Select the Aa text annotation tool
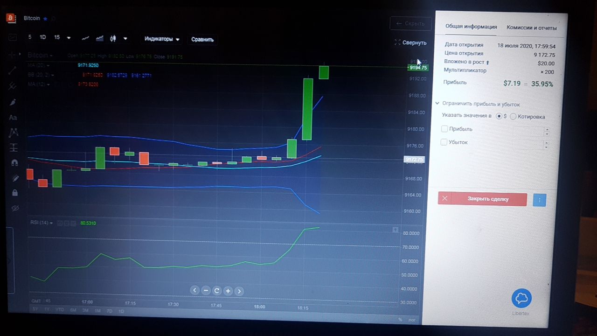Image resolution: width=597 pixels, height=336 pixels. tap(13, 118)
